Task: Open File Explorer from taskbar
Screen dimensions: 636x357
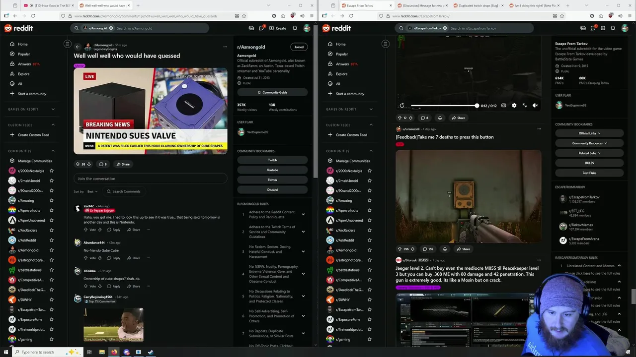Action: [102, 352]
